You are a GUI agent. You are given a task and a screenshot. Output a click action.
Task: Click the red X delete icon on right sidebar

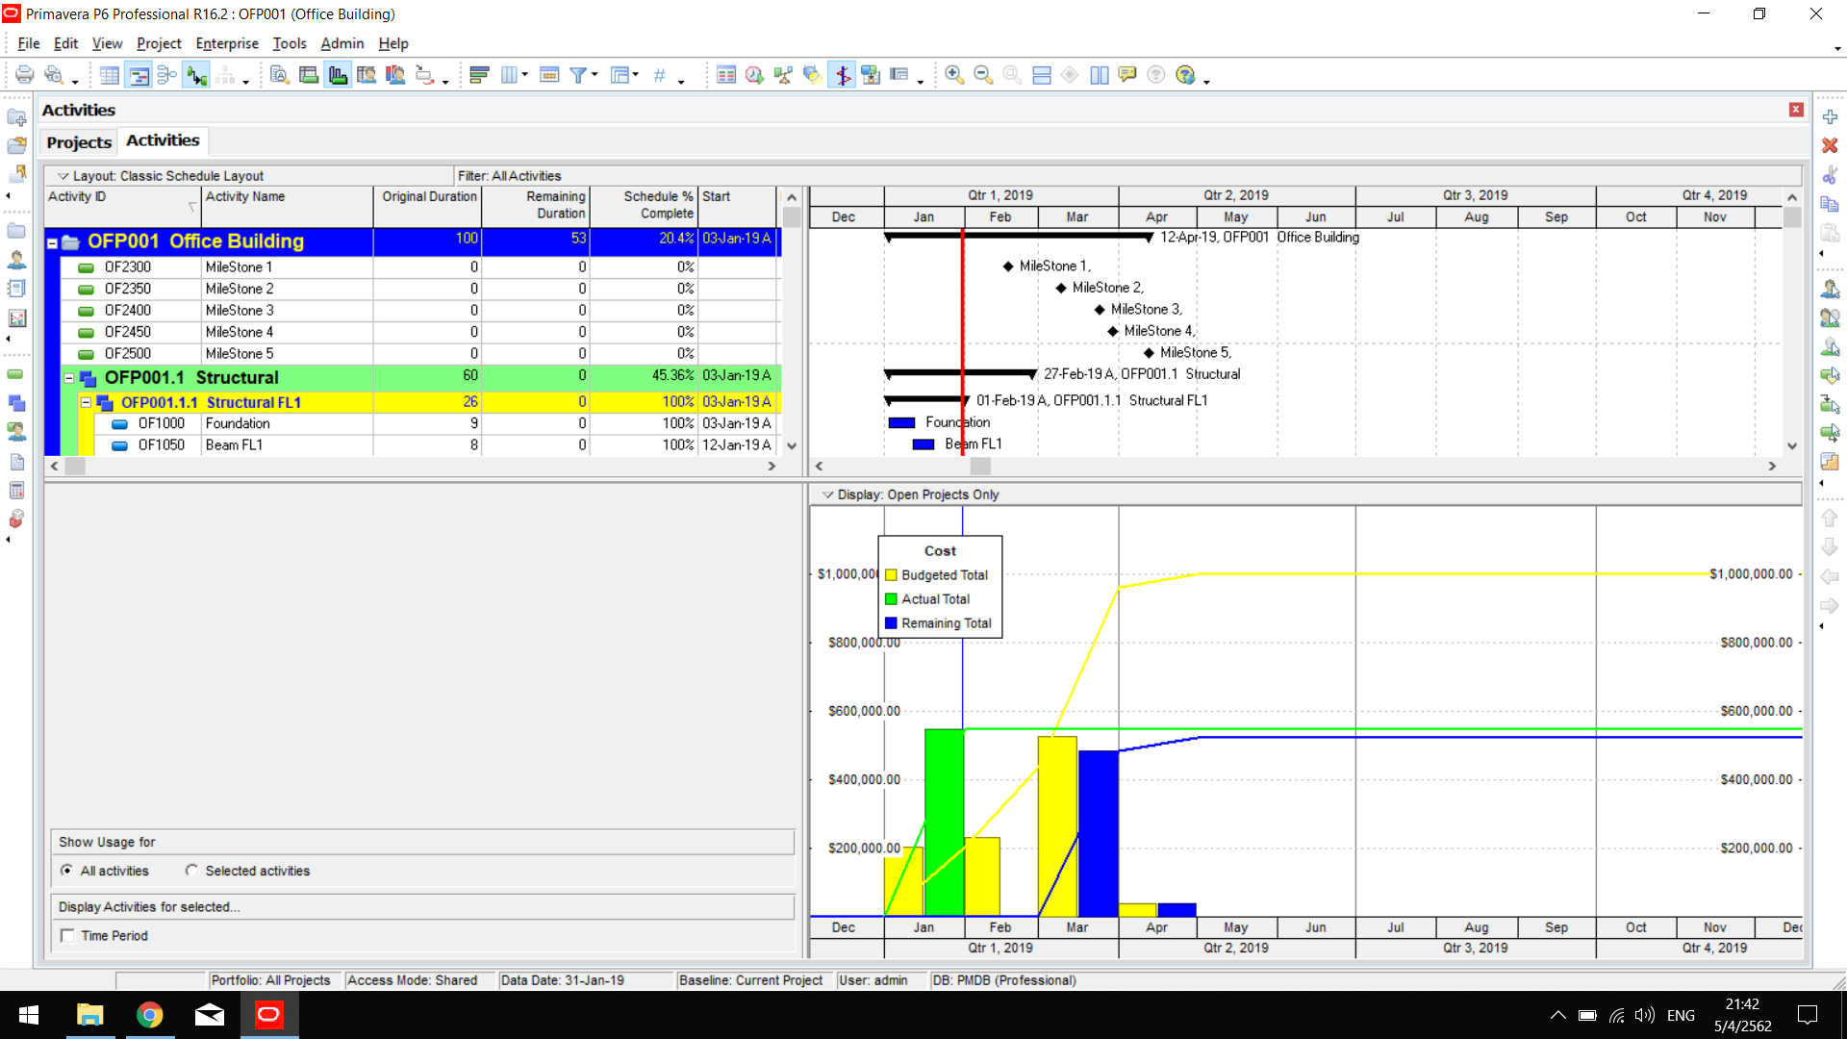pos(1830,145)
